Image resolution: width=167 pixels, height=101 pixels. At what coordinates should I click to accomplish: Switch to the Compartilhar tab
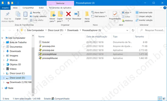pos(28,8)
